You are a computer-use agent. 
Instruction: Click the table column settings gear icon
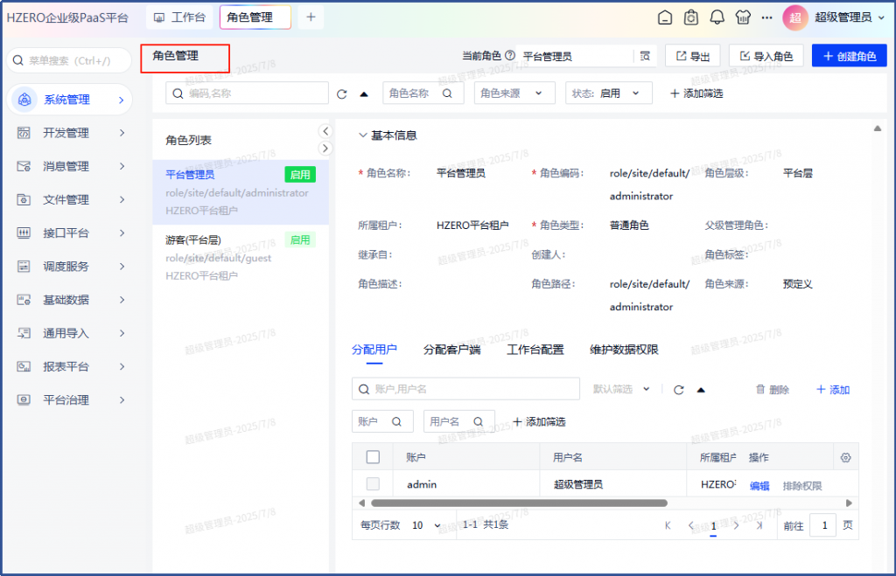coord(845,457)
